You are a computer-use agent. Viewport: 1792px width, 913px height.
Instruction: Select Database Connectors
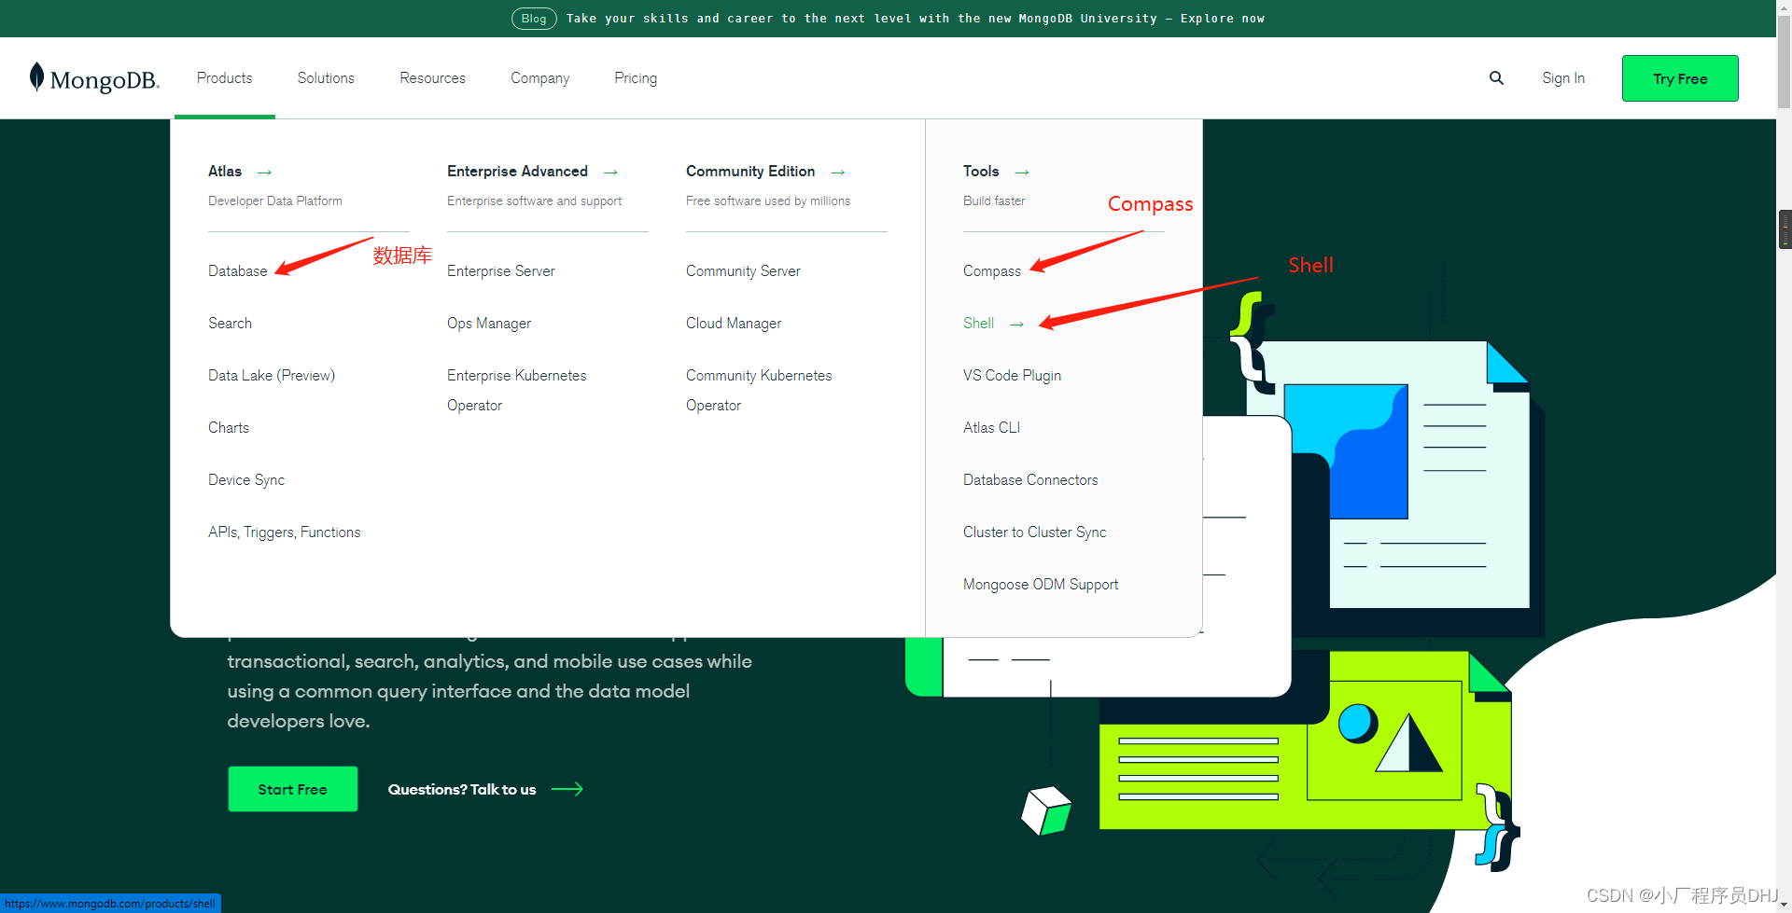(x=1030, y=480)
